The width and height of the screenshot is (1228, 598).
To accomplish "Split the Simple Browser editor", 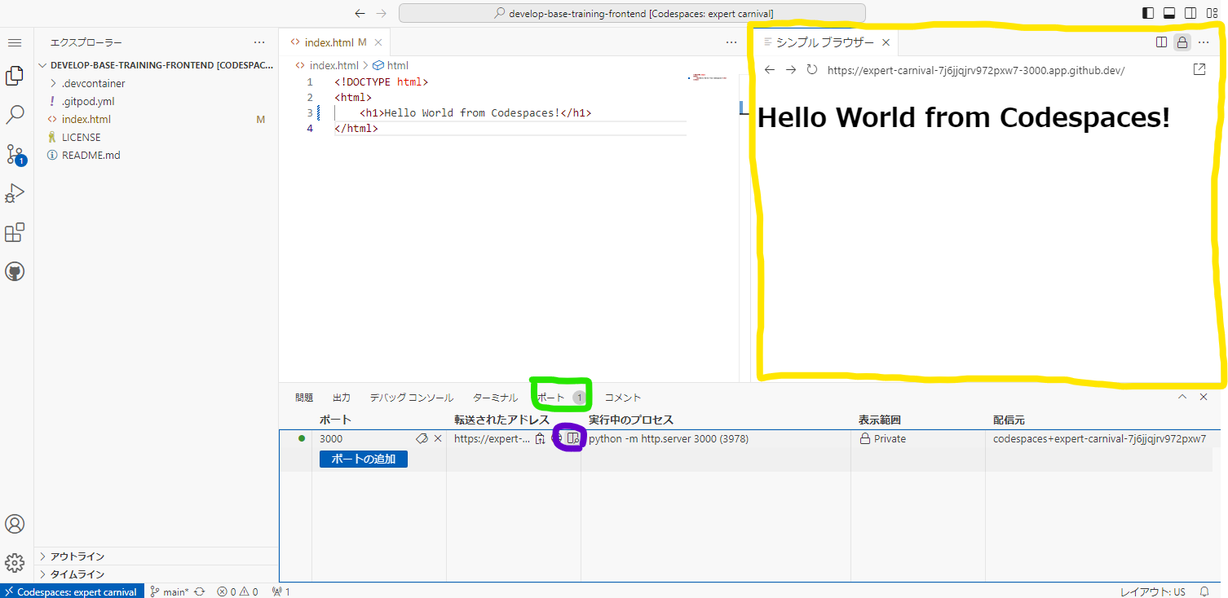I will pyautogui.click(x=1161, y=42).
